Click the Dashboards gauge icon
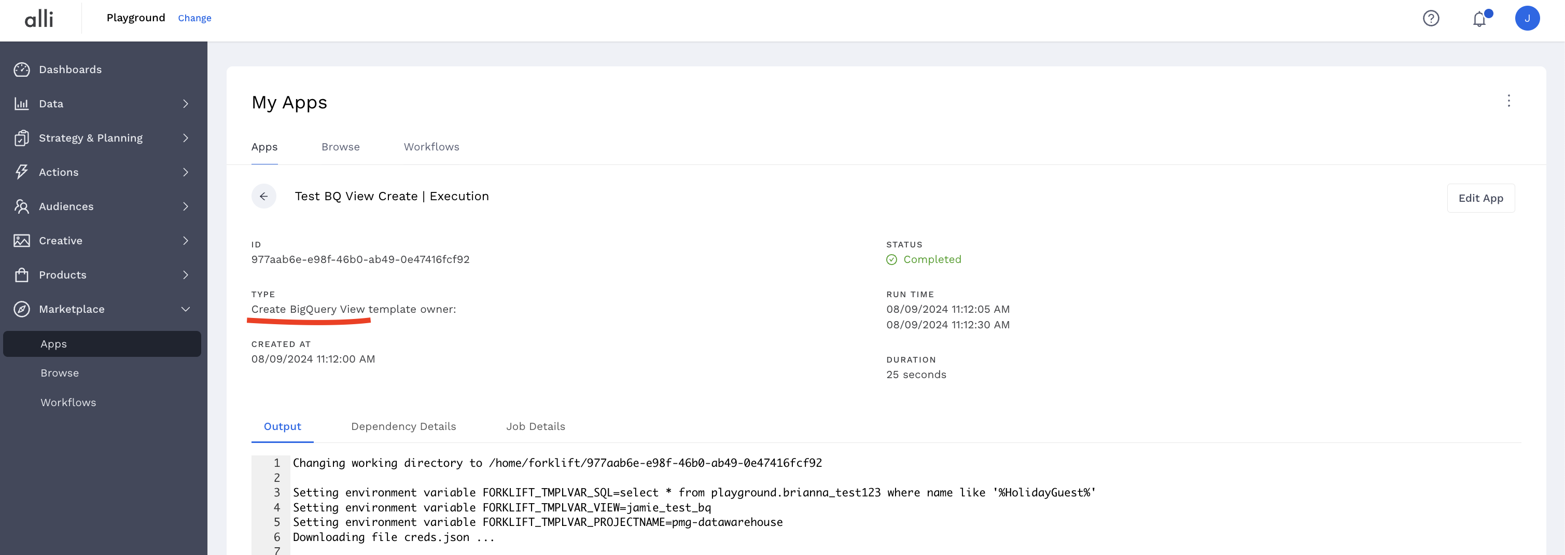The image size is (1565, 555). (x=22, y=70)
